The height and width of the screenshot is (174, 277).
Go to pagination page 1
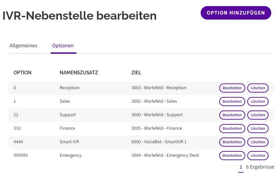click(241, 167)
